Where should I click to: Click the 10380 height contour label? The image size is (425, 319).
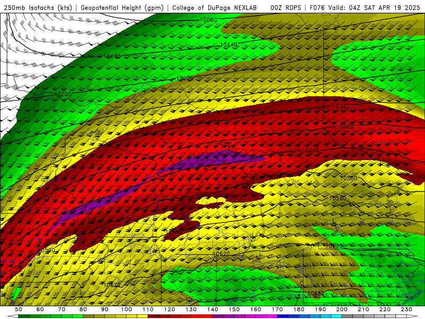pos(345,127)
